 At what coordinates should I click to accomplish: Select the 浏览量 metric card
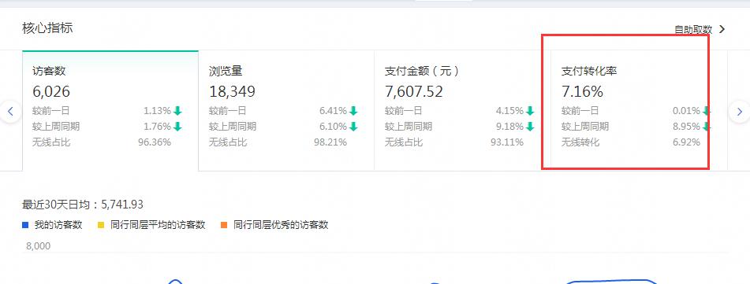(286, 110)
